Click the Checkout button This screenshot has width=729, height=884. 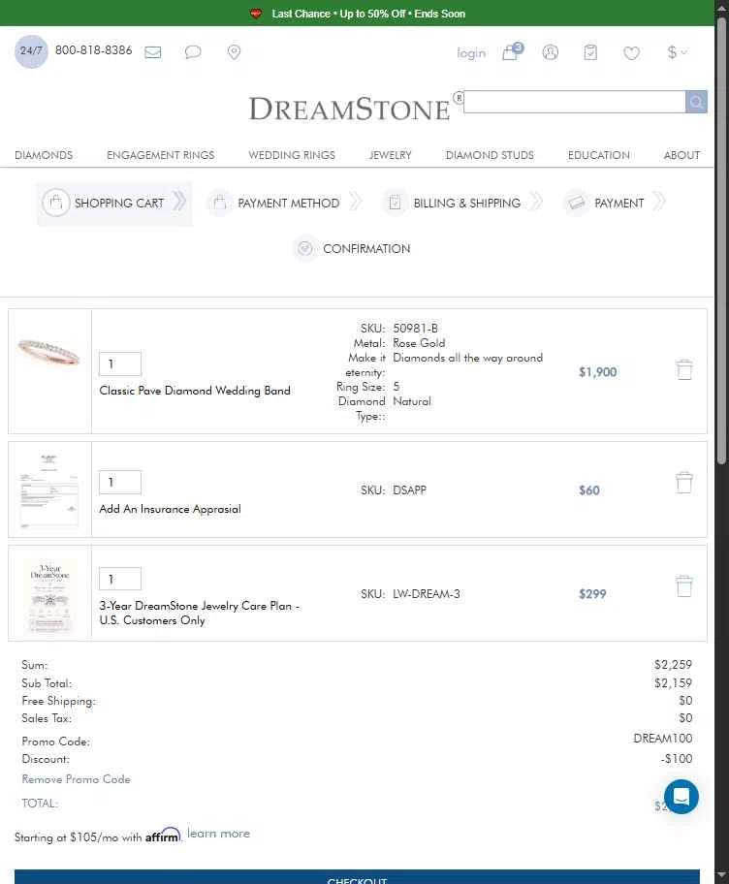357,876
